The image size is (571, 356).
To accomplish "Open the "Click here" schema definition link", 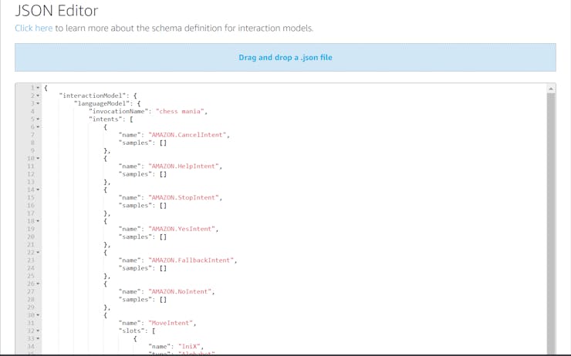I will point(34,29).
